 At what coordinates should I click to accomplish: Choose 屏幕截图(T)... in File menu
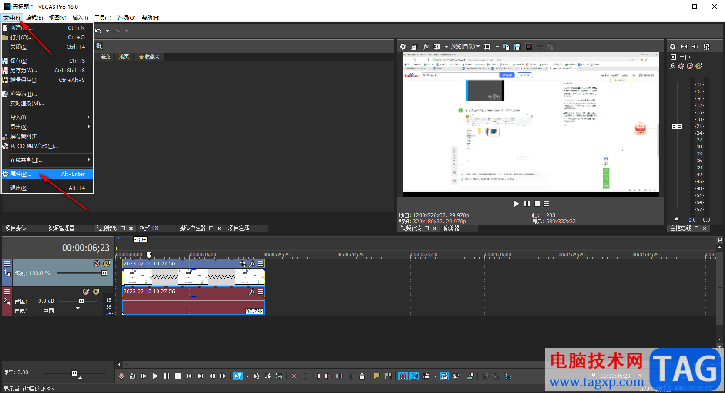47,136
